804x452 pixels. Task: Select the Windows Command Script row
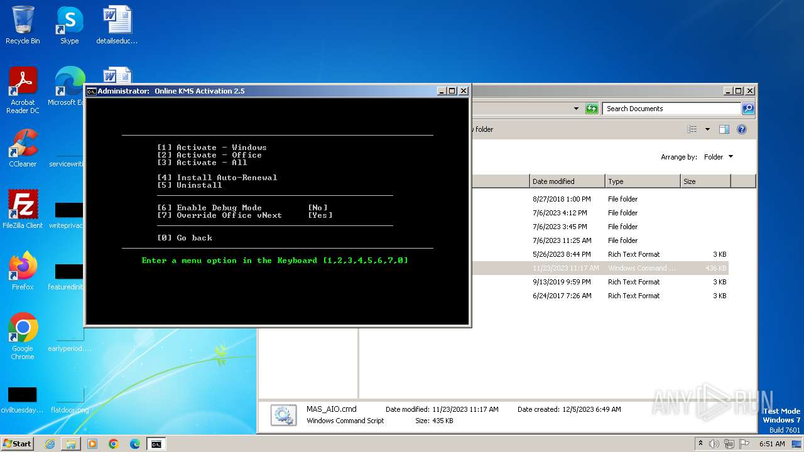(600, 268)
